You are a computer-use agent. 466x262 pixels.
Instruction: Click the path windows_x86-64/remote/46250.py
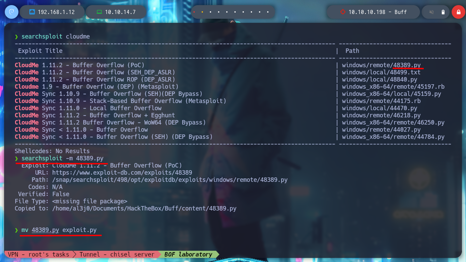pos(393,122)
